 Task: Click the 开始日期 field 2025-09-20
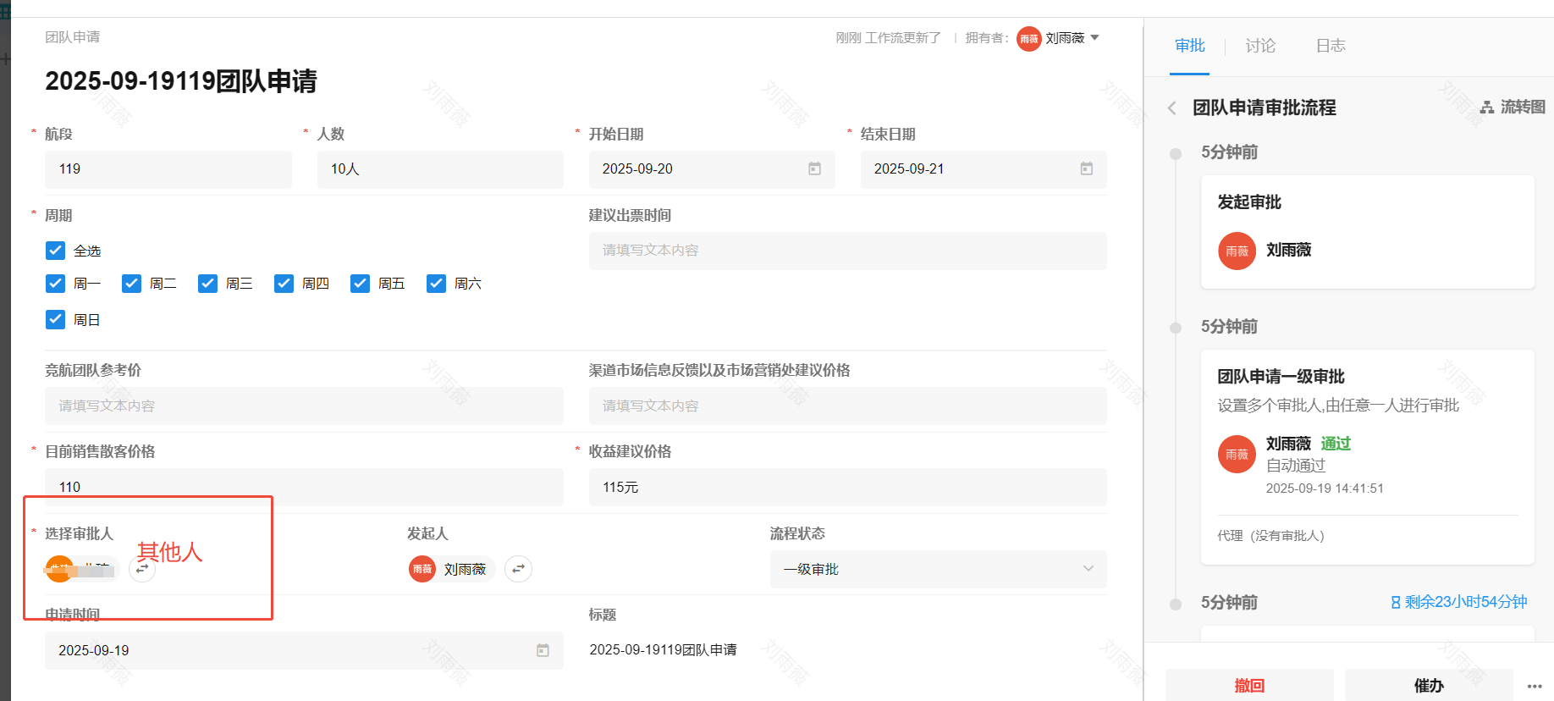[712, 169]
